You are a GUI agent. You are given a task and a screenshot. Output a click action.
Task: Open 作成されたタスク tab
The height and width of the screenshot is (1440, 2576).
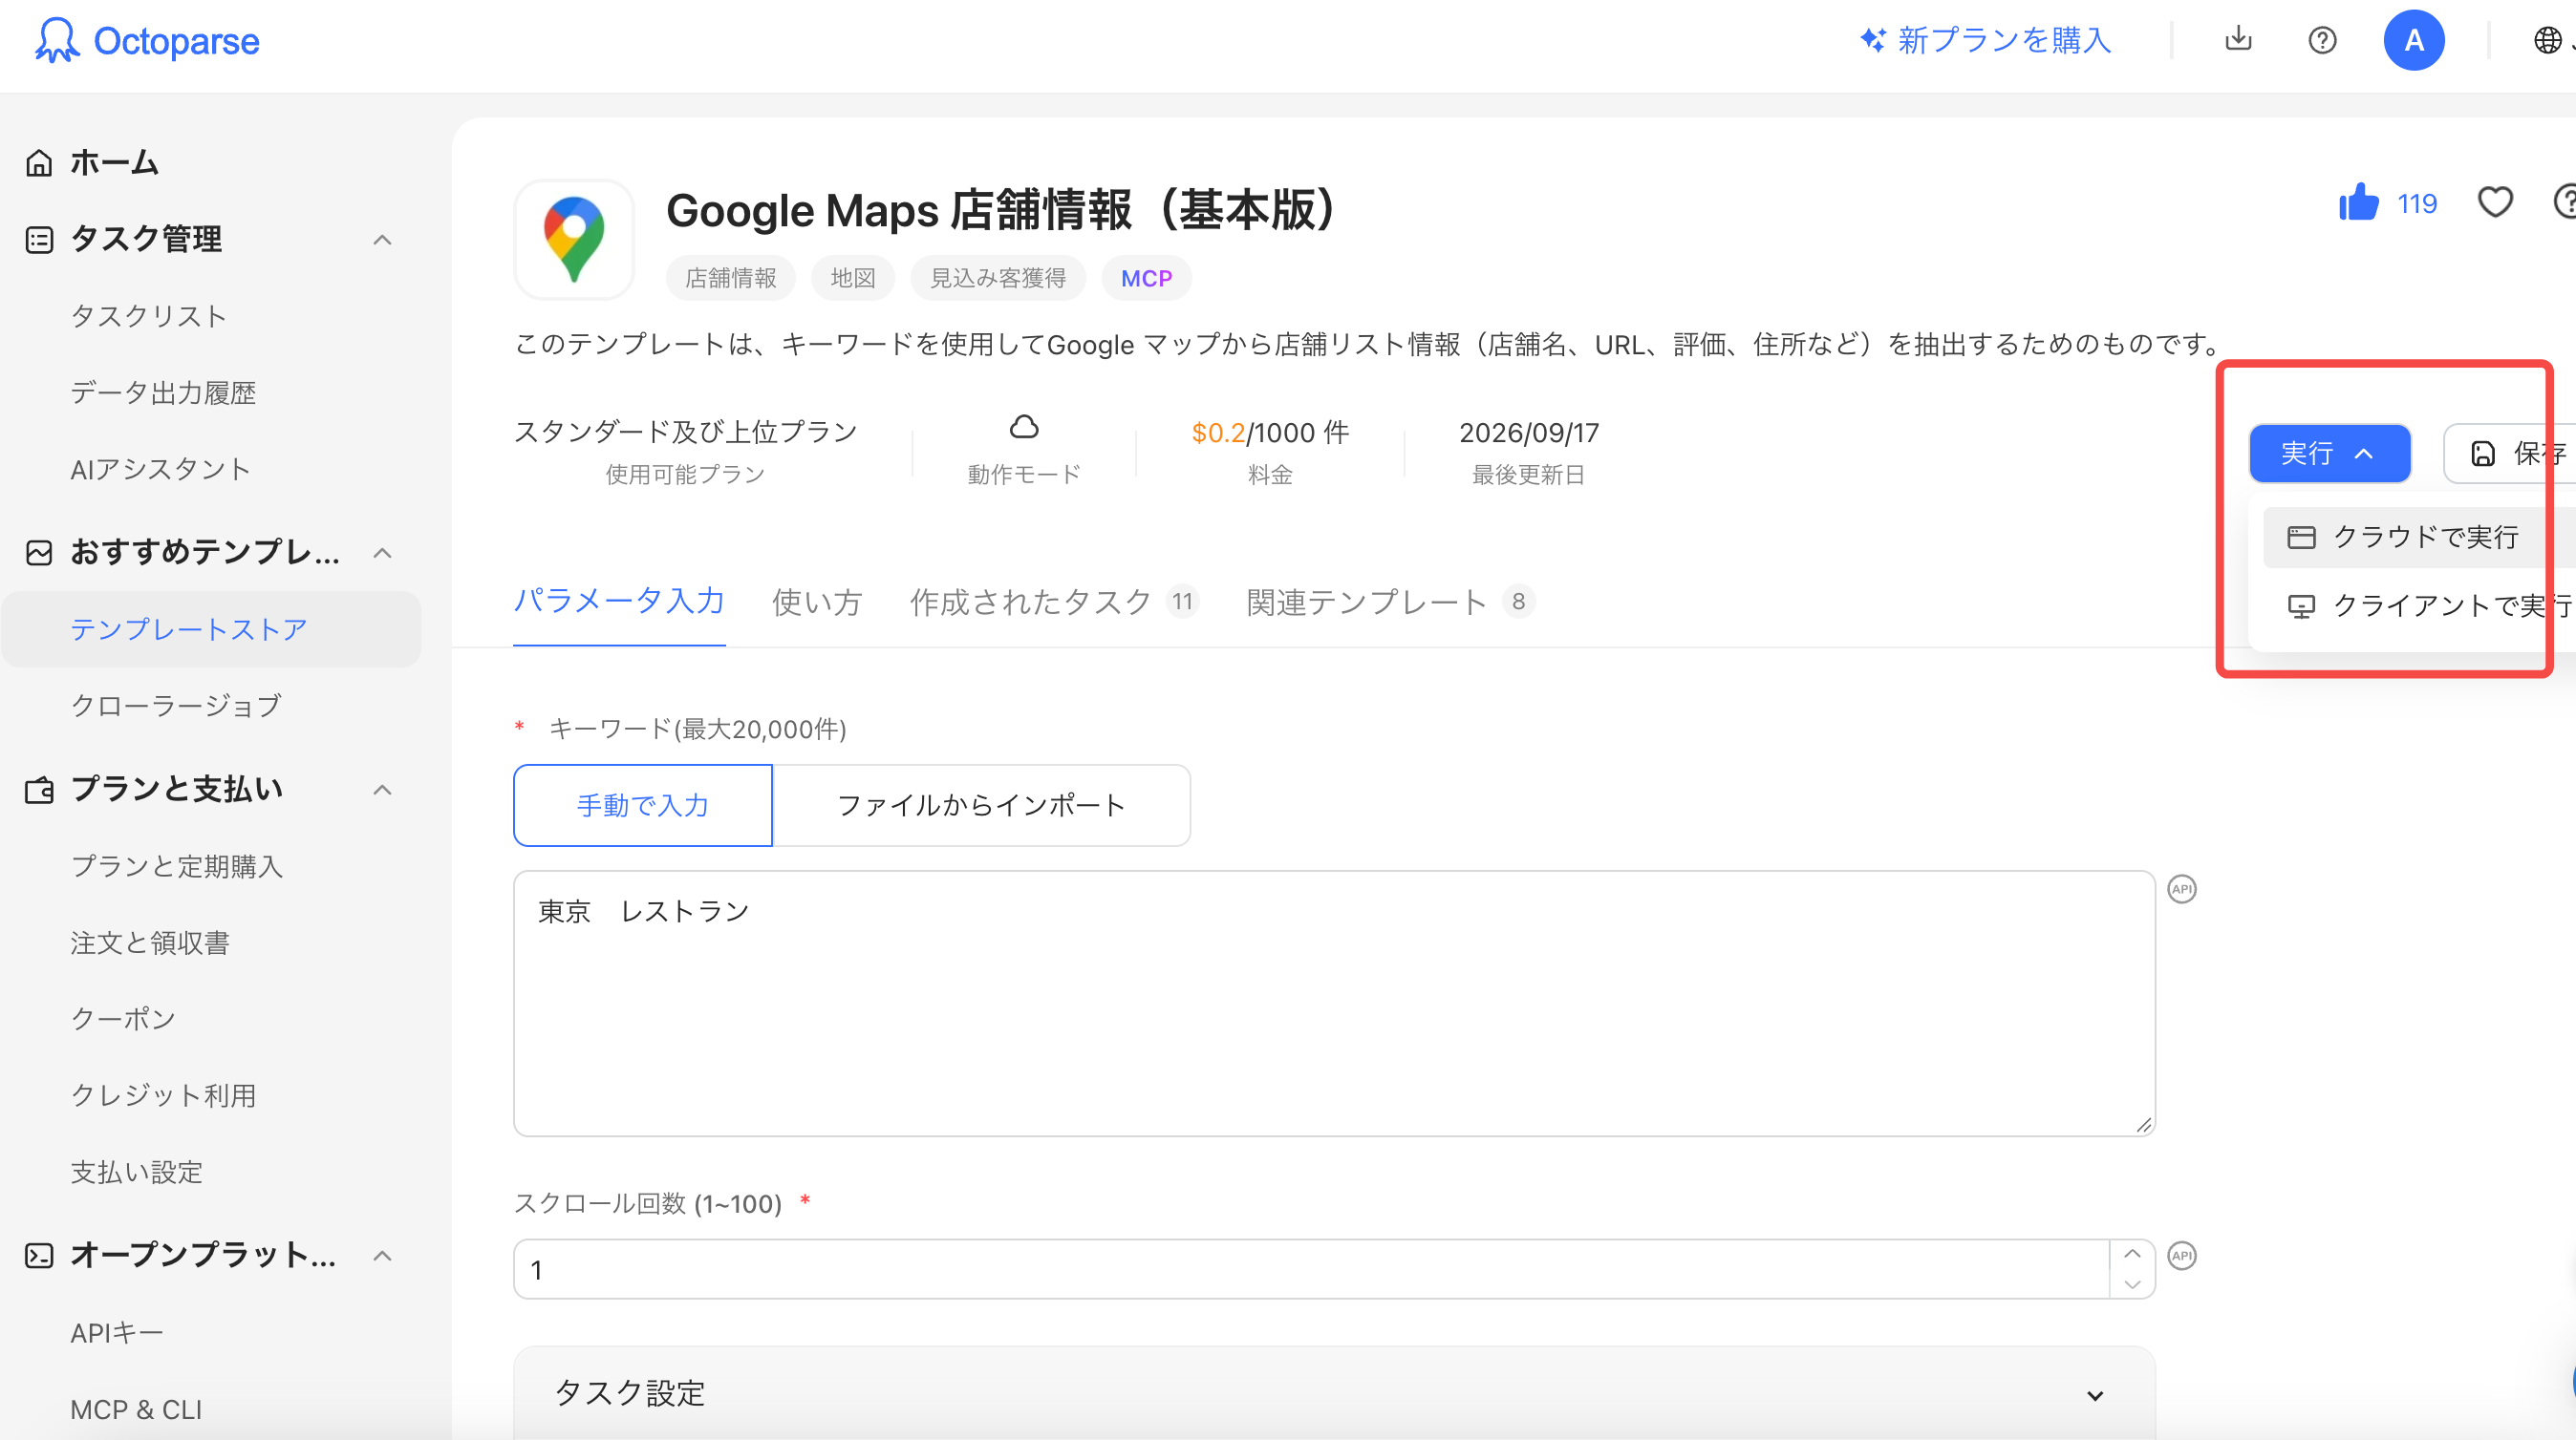pyautogui.click(x=1053, y=602)
